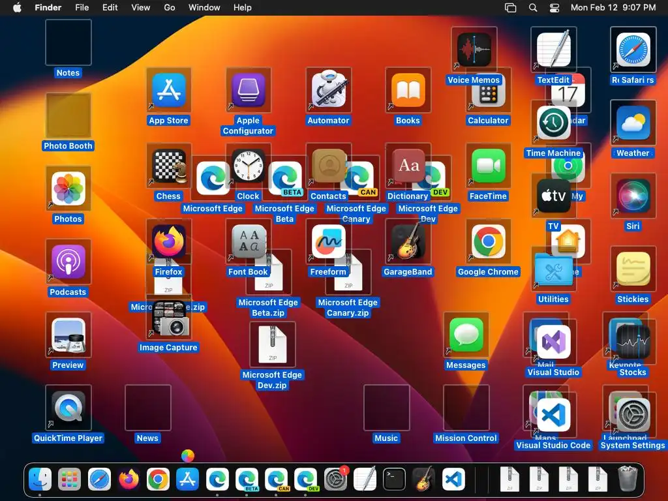Select the Image Capture desktop icon

pos(169,318)
